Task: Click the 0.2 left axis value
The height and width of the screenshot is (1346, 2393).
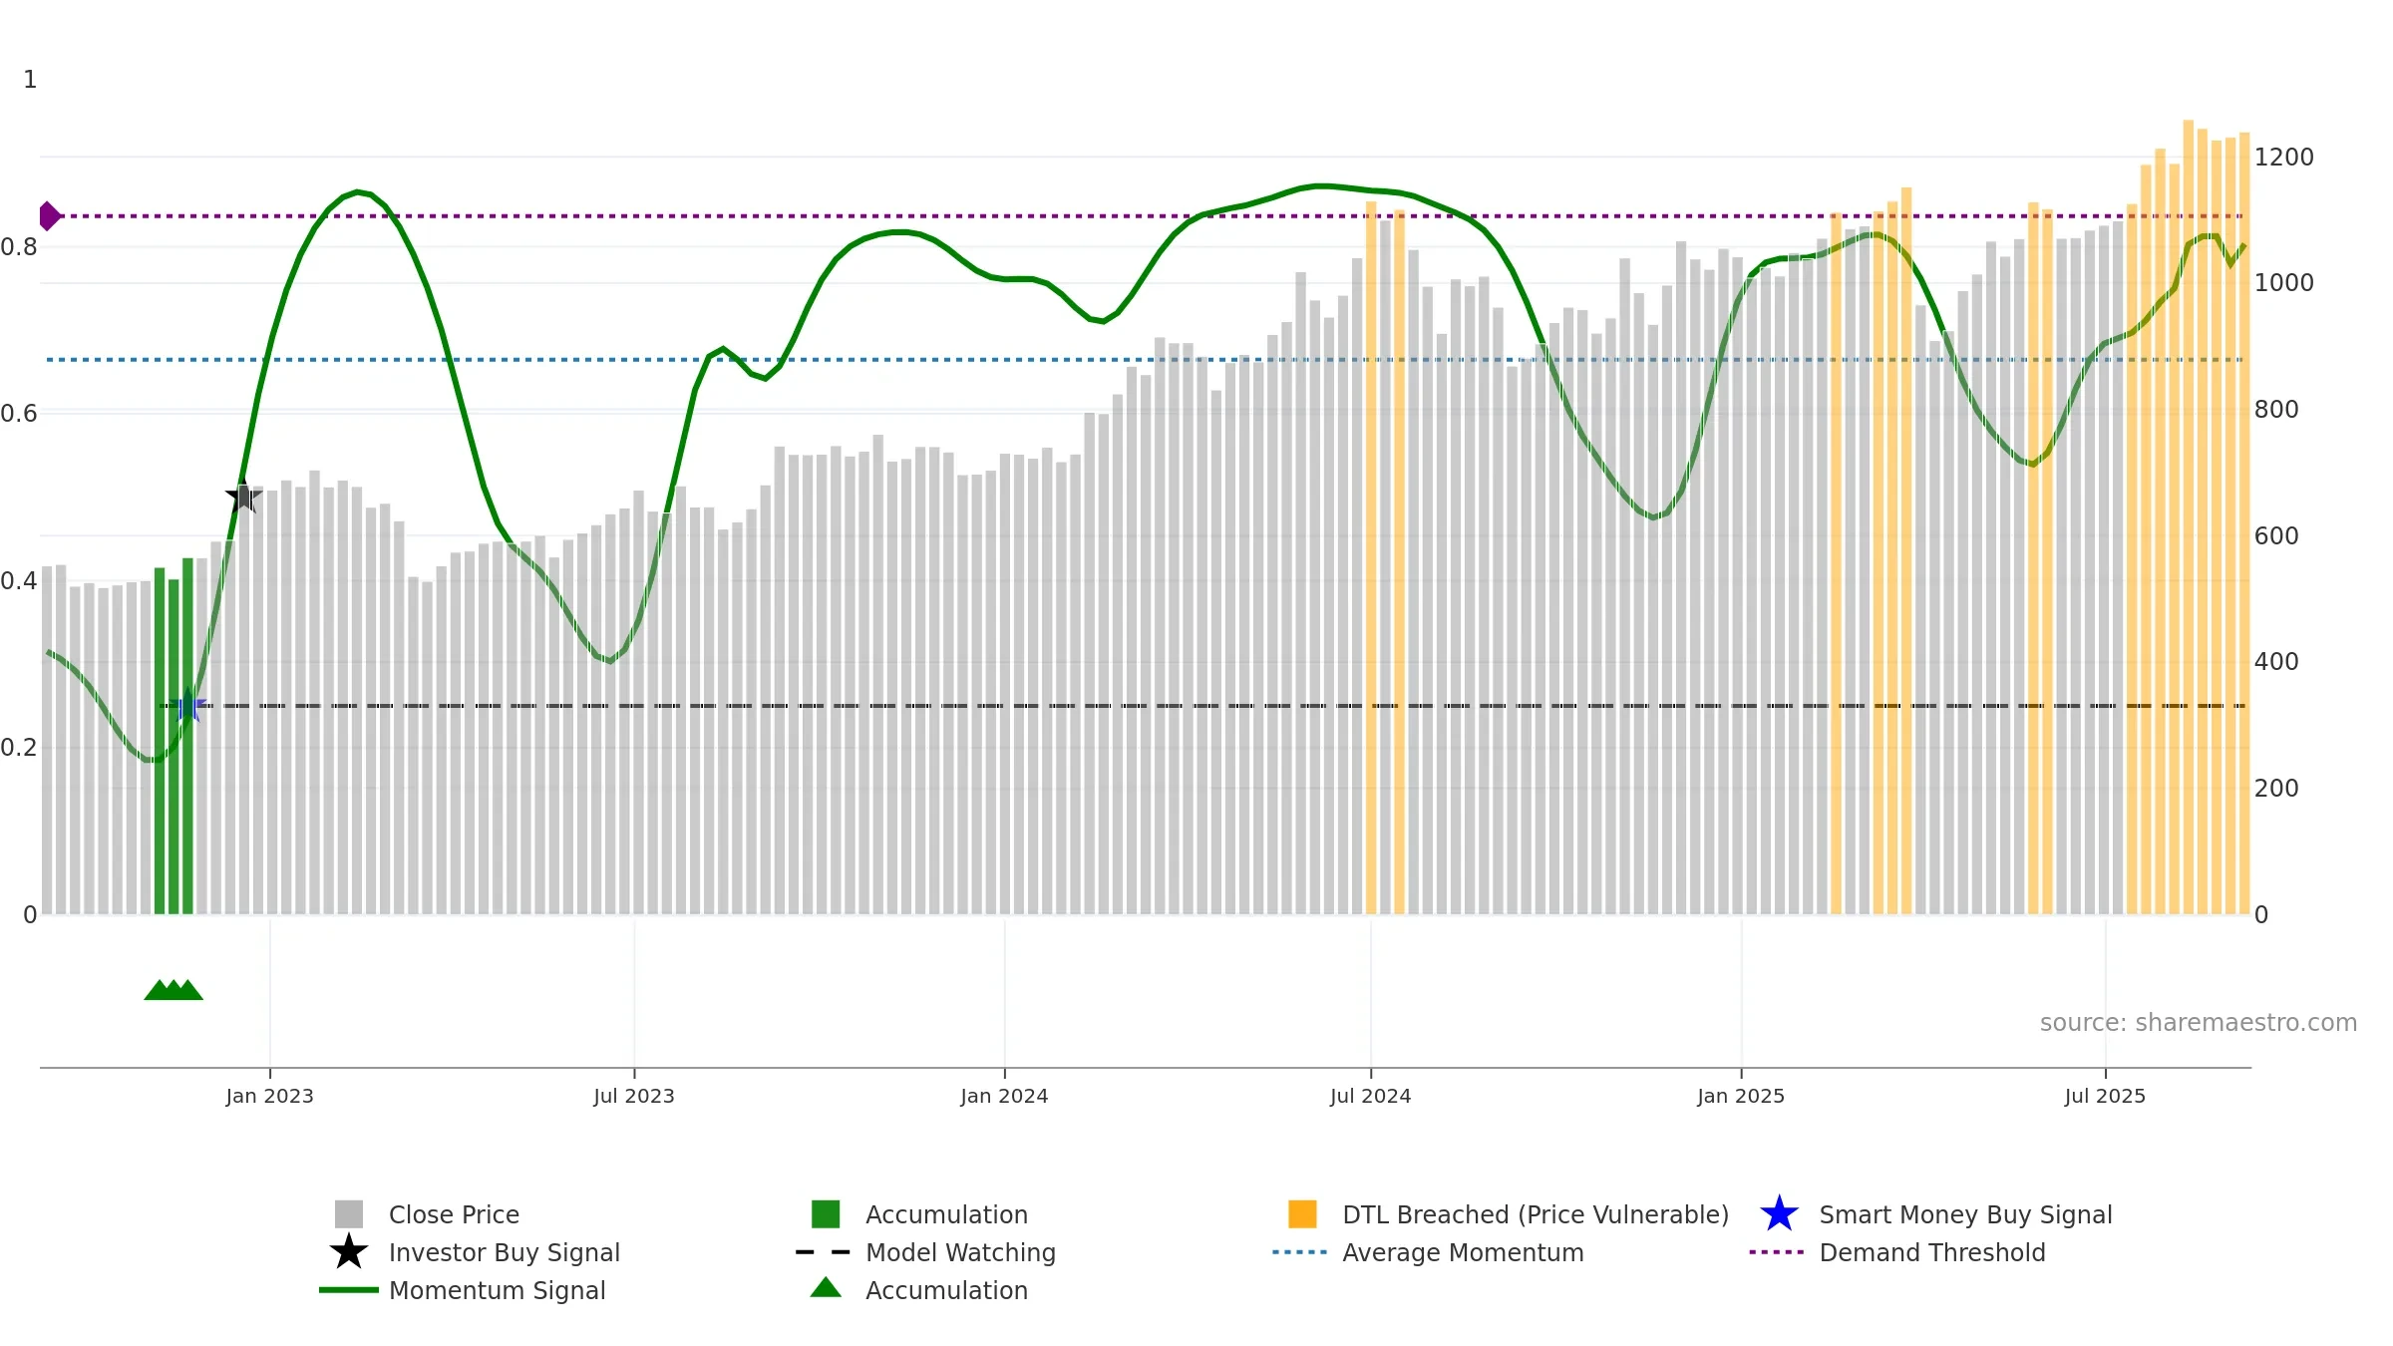Action: pos(19,748)
